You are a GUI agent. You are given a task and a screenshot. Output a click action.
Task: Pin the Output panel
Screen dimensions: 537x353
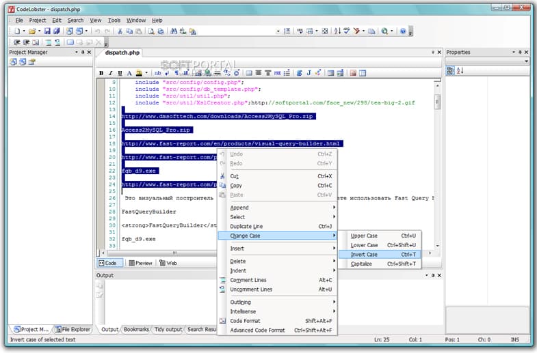[x=433, y=275]
